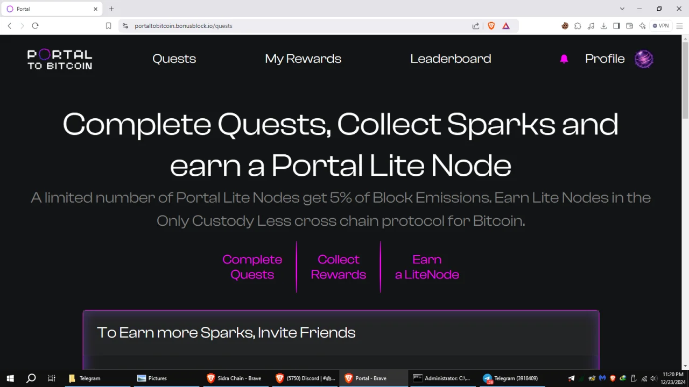
Task: Share this page link
Action: point(476,26)
